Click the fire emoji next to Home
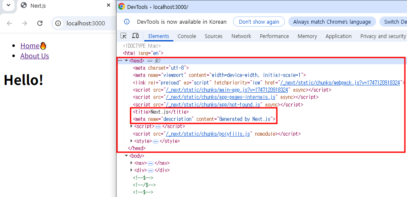The height and width of the screenshot is (197, 407). [x=43, y=46]
